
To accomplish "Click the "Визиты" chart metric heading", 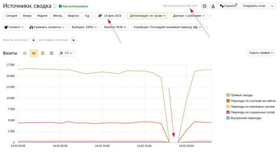I will click(10, 53).
